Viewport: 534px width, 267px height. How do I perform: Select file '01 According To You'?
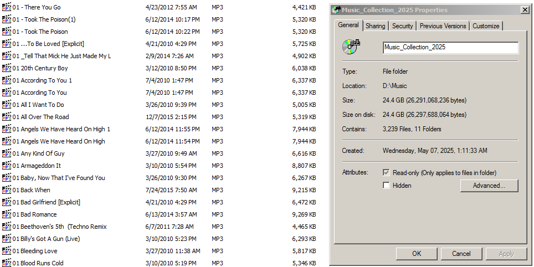[40, 93]
